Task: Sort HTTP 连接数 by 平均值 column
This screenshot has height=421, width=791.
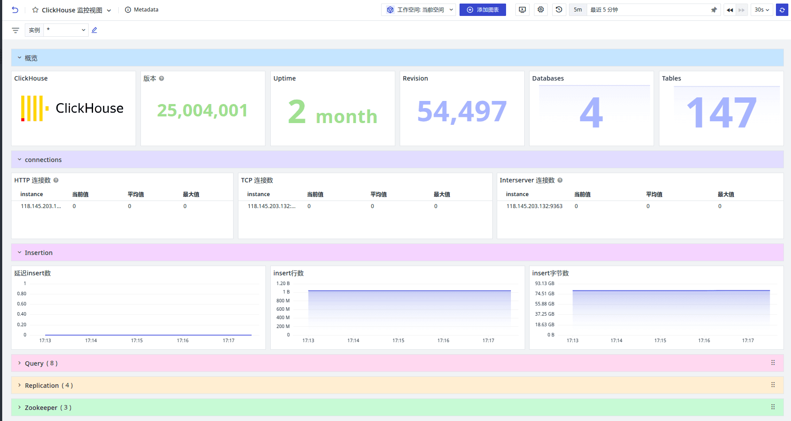Action: [x=136, y=194]
